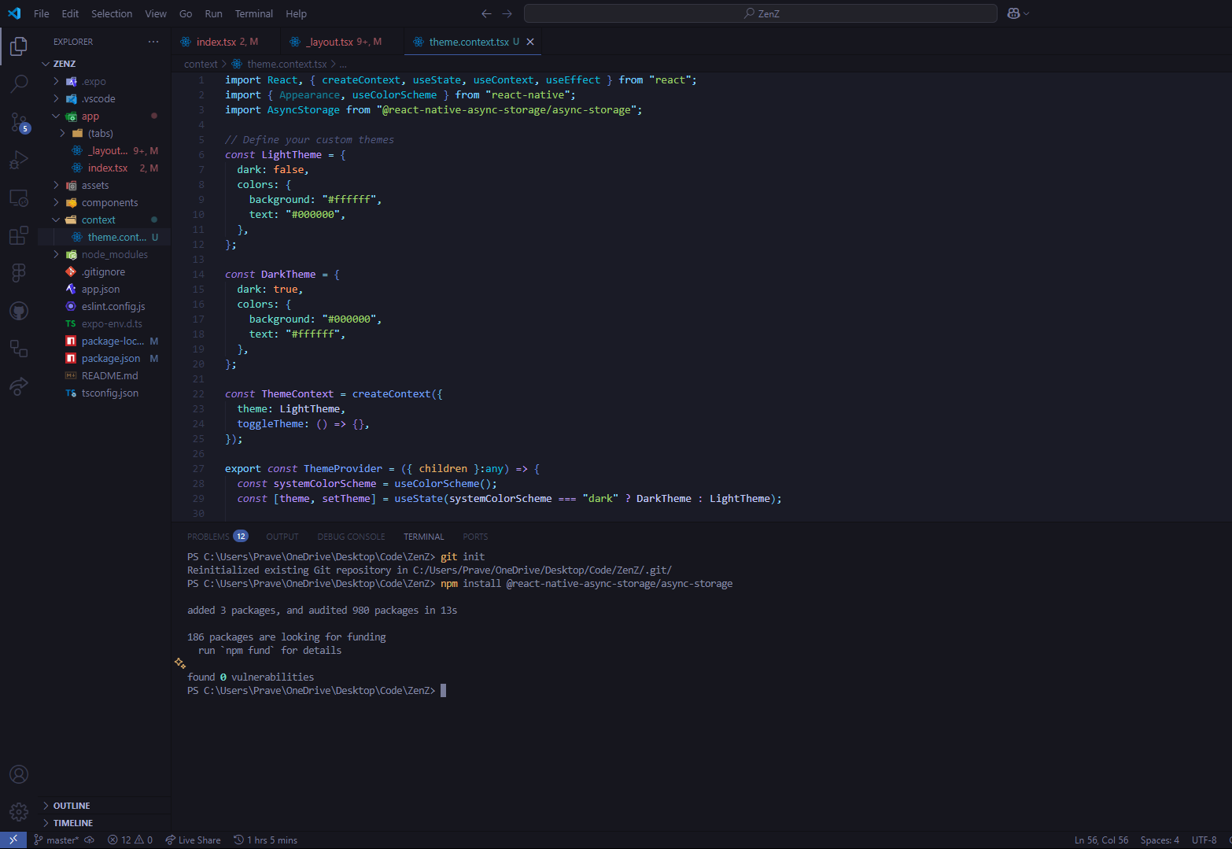This screenshot has height=849, width=1232.
Task: Open the Copilot dropdown arrow
Action: (1026, 13)
